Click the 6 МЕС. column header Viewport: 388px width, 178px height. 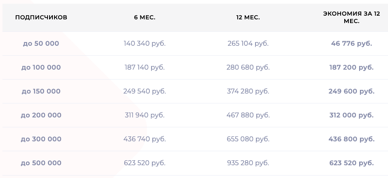click(145, 18)
